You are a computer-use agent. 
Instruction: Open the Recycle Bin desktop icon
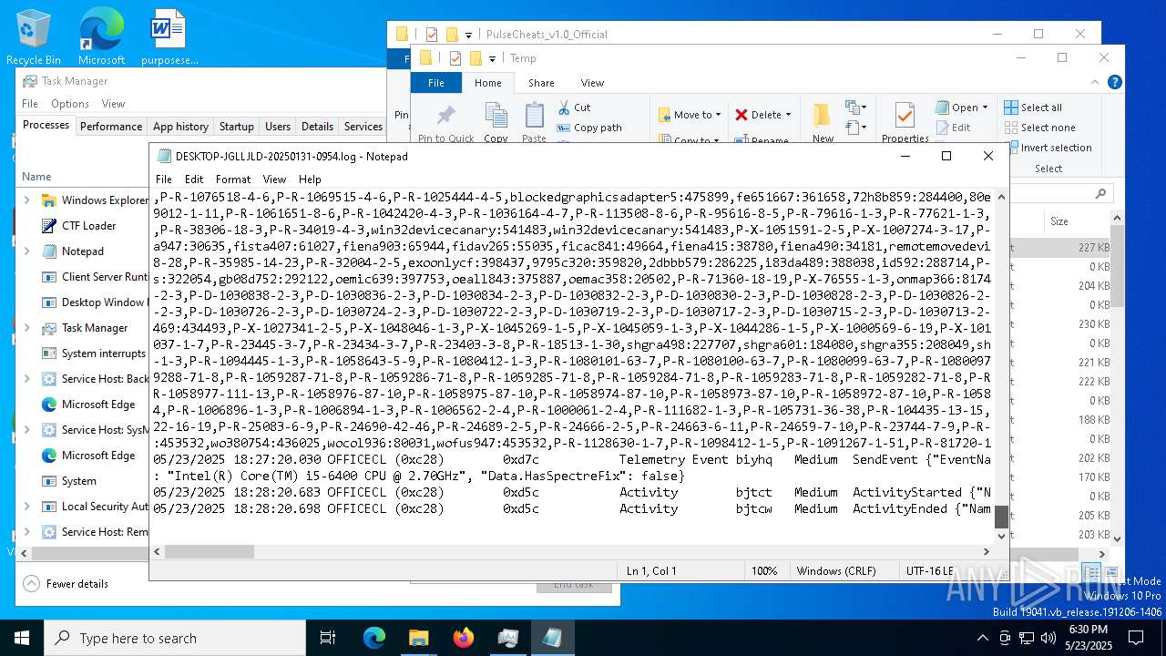tap(33, 36)
